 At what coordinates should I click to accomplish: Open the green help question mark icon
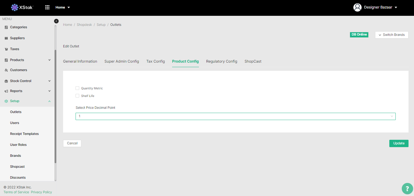click(x=407, y=189)
